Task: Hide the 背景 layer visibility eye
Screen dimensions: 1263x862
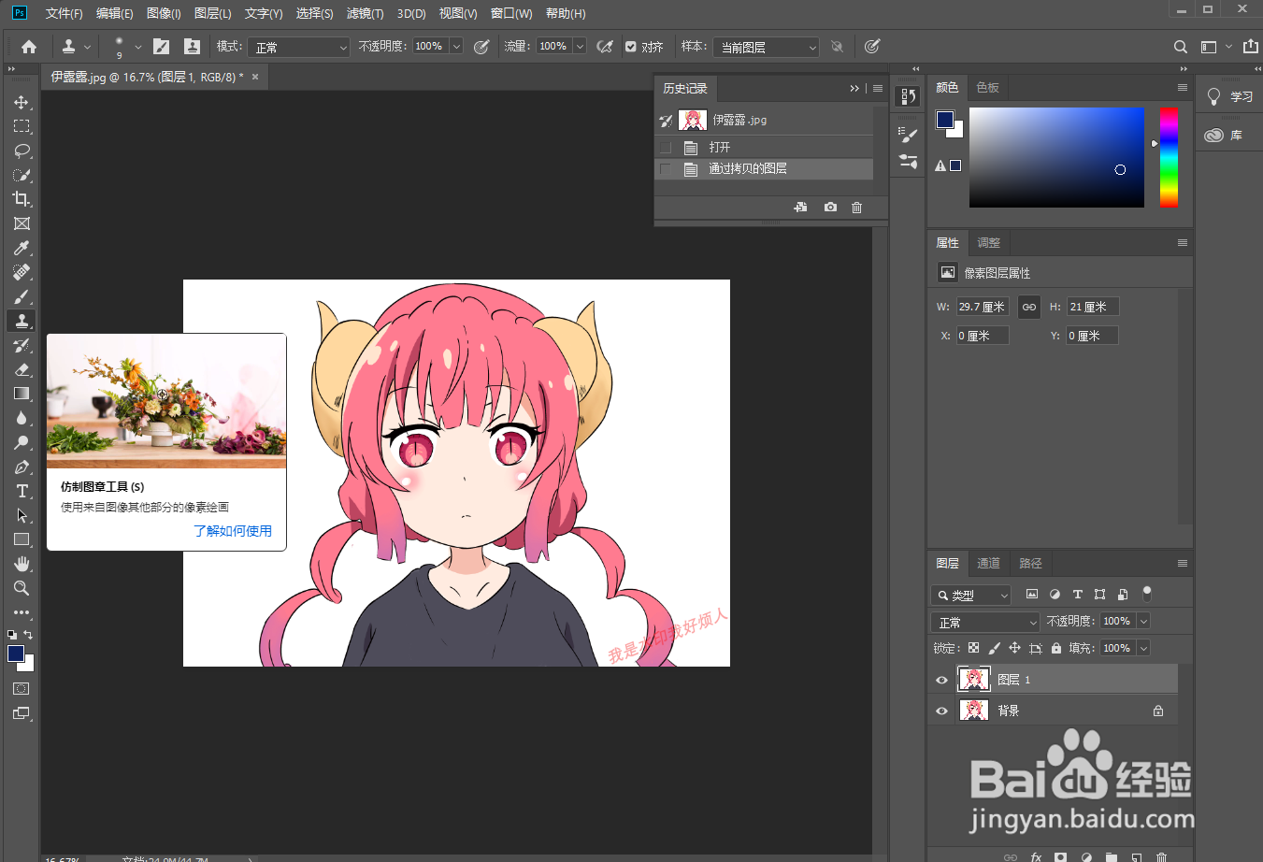Action: [x=941, y=711]
